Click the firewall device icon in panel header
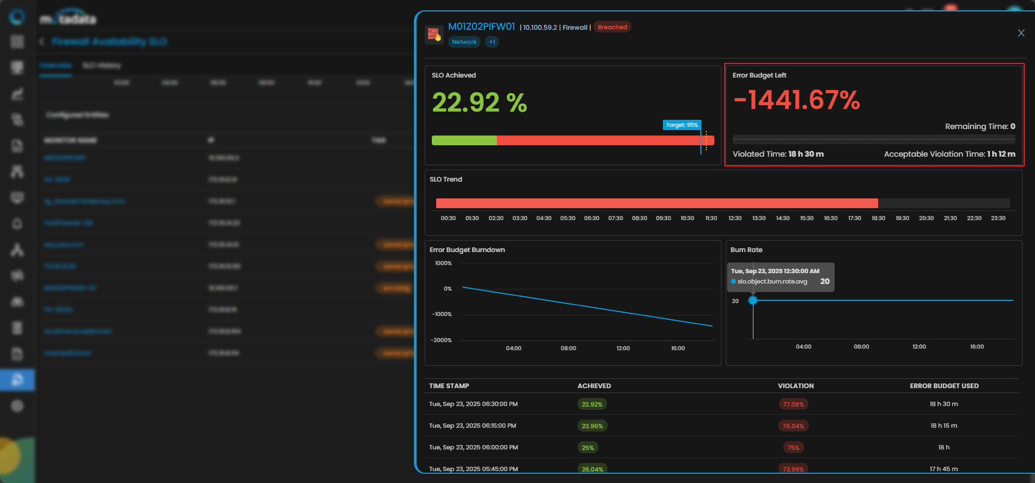The height and width of the screenshot is (483, 1035). tap(434, 35)
